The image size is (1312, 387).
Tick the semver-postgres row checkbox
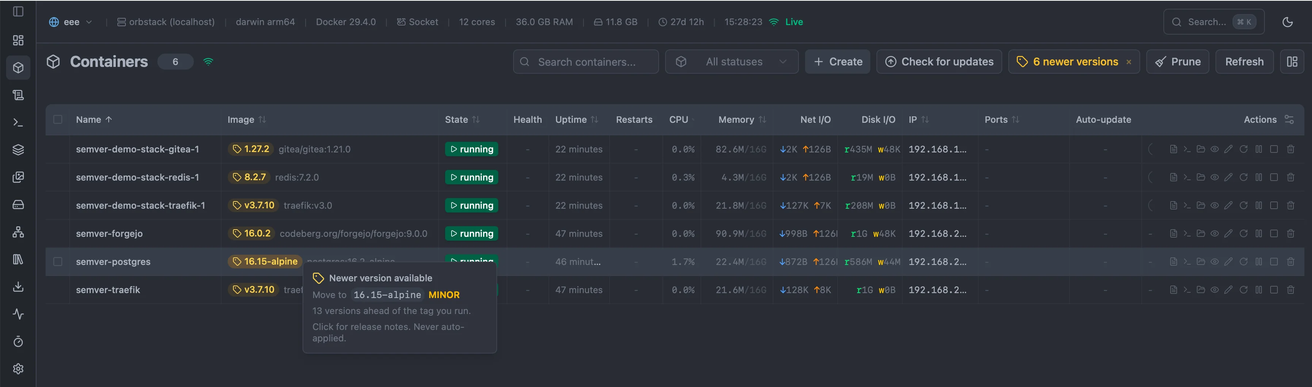(57, 262)
